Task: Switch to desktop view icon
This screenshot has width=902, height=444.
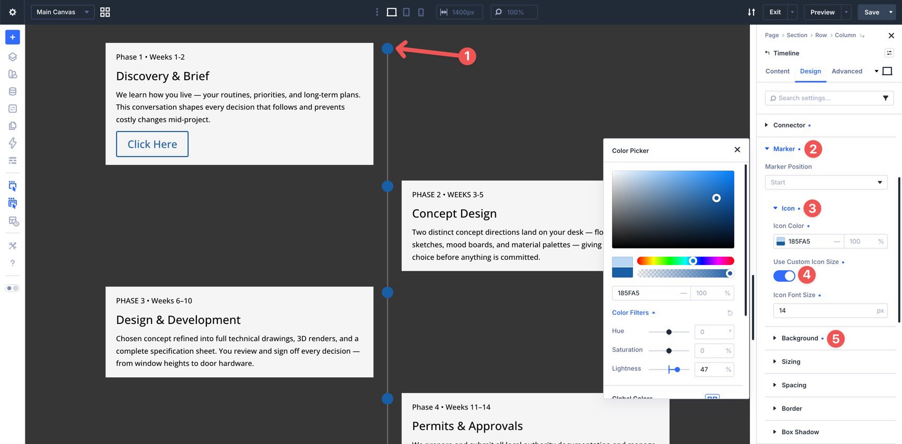Action: point(392,12)
